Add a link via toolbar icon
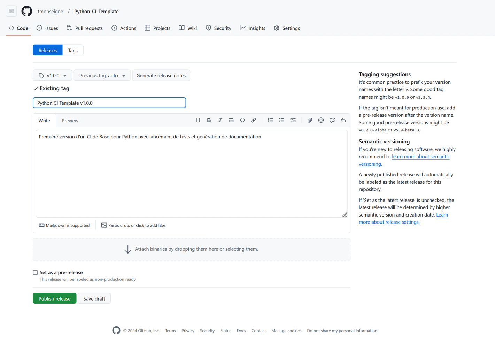Viewport: 495px width, 348px height. (254, 120)
